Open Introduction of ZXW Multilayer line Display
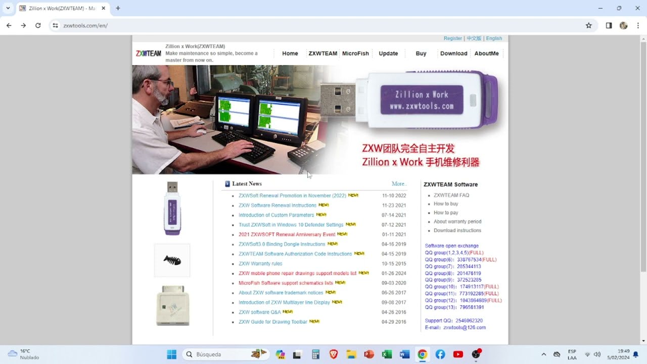This screenshot has width=647, height=364. click(284, 302)
